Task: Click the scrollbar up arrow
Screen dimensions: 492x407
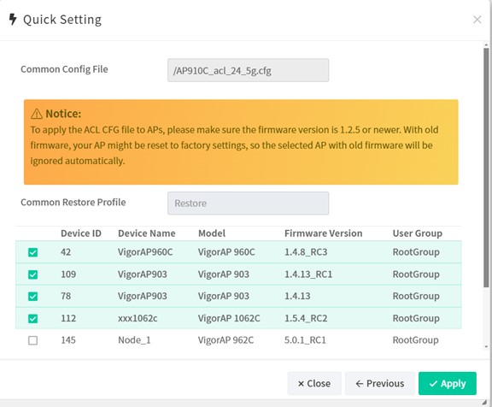Action: pyautogui.click(x=486, y=44)
